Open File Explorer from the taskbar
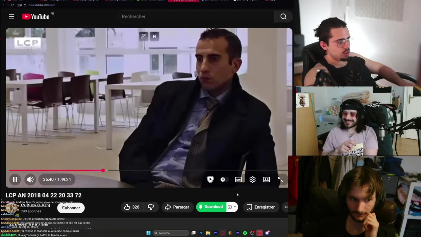 (x=208, y=233)
